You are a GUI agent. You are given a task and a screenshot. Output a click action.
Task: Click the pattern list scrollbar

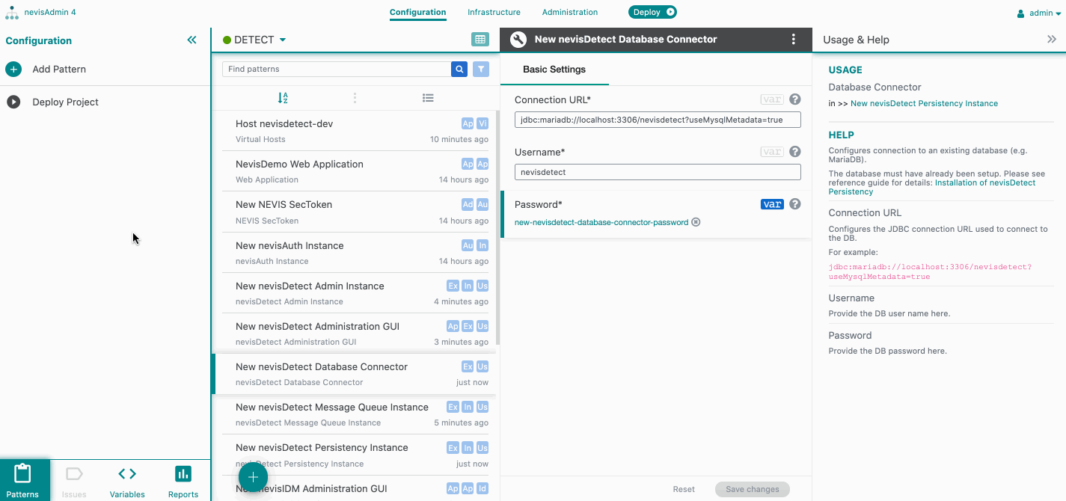497,228
